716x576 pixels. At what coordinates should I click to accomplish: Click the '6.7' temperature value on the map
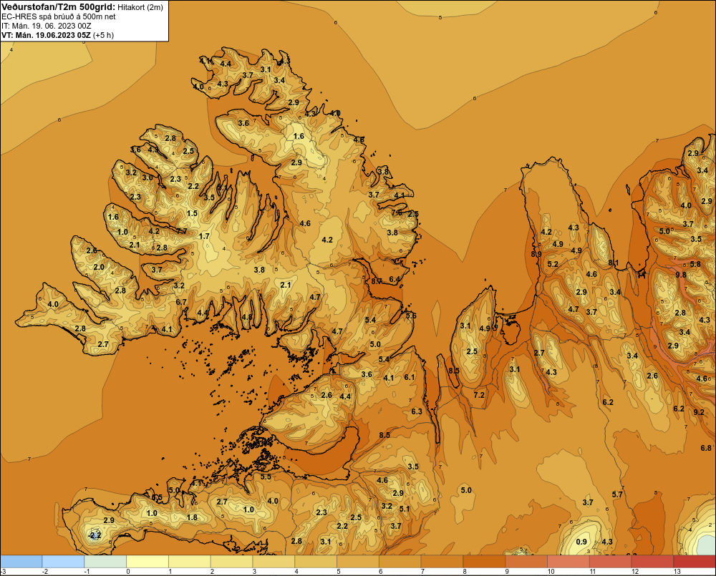pyautogui.click(x=181, y=302)
